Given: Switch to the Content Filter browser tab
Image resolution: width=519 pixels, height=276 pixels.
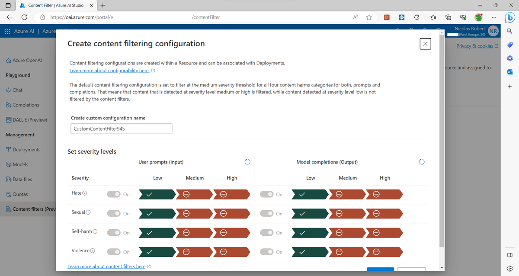Looking at the screenshot, I should tap(56, 6).
